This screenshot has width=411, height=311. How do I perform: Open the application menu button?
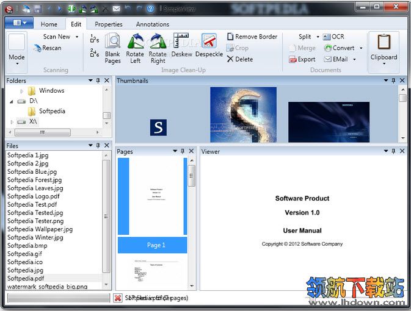point(19,23)
